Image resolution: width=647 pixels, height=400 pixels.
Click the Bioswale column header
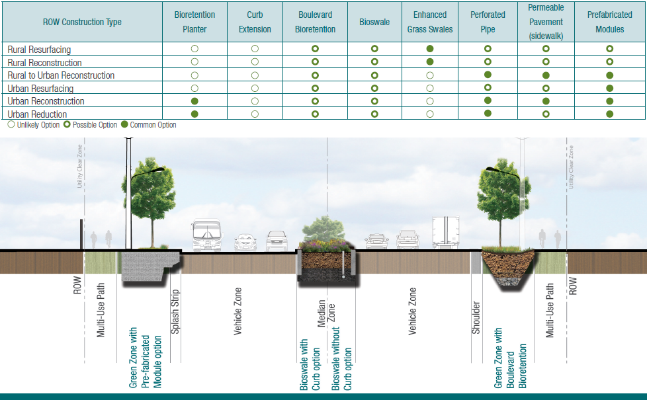coord(374,22)
